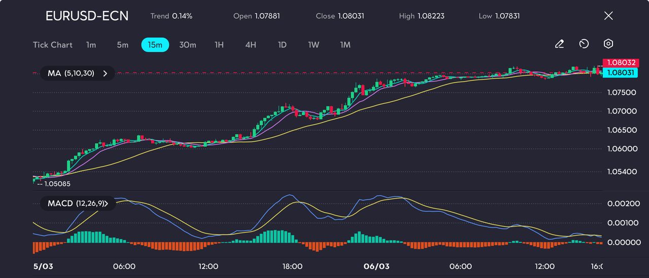
Task: Open the indicator gauge icon
Action: tap(584, 45)
